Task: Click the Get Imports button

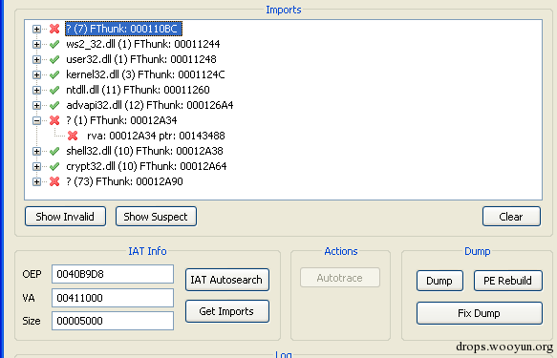Action: [227, 311]
